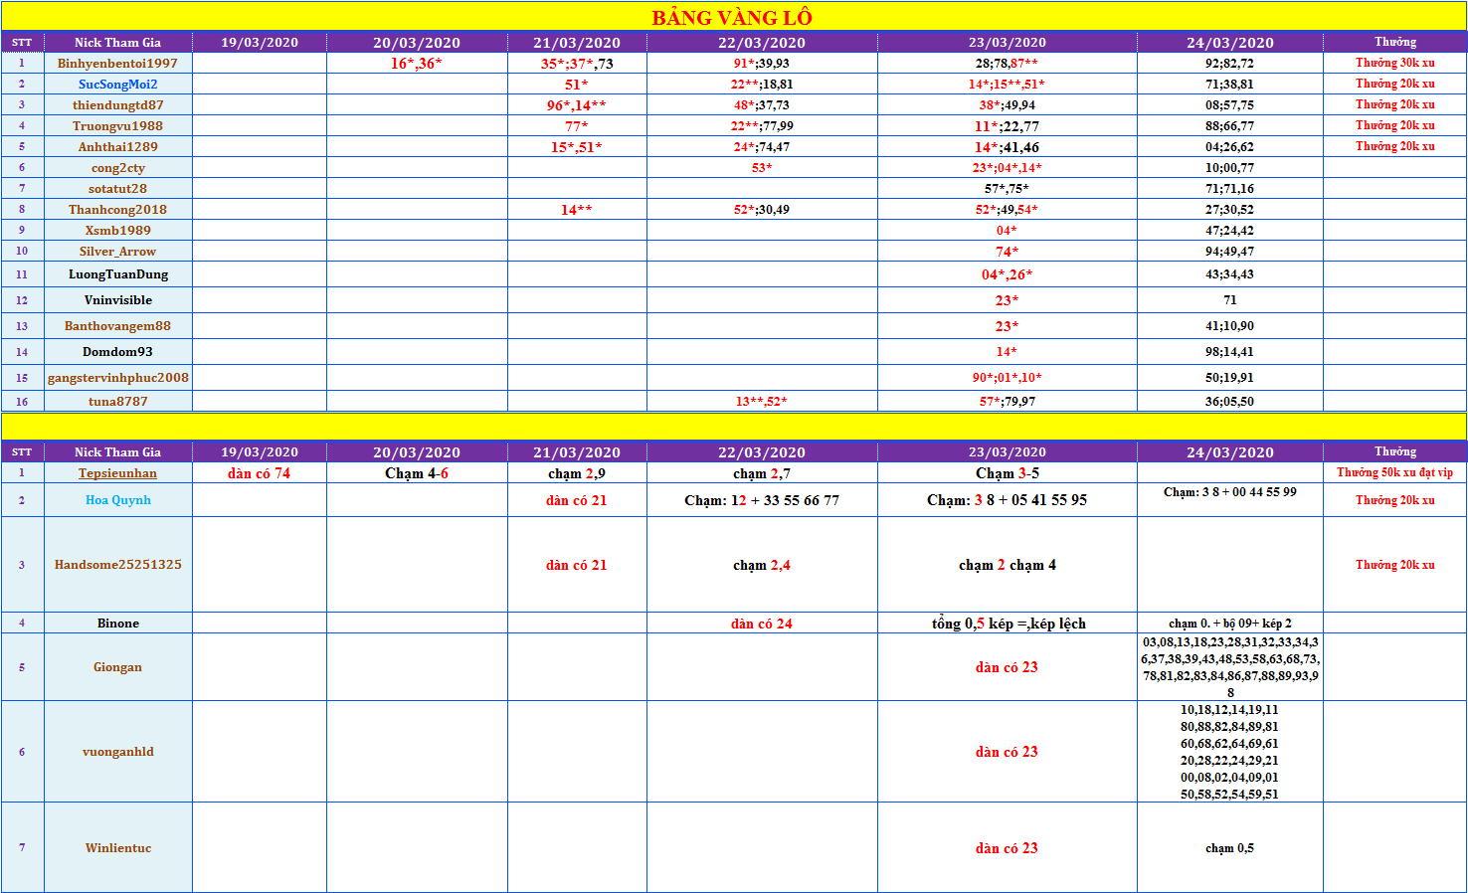Select the Handsome25251325 nickname cell
This screenshot has width=1468, height=893.
click(117, 564)
